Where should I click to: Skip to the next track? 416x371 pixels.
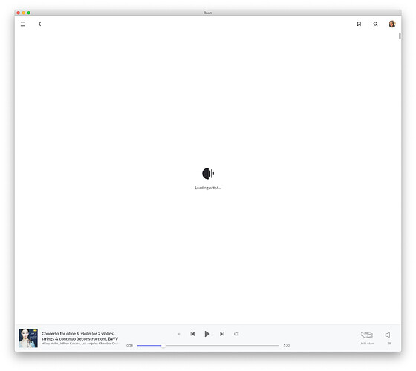[222, 334]
